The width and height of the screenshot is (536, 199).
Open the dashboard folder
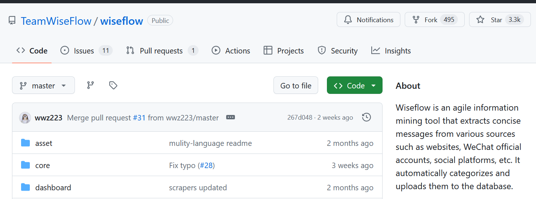pyautogui.click(x=53, y=187)
